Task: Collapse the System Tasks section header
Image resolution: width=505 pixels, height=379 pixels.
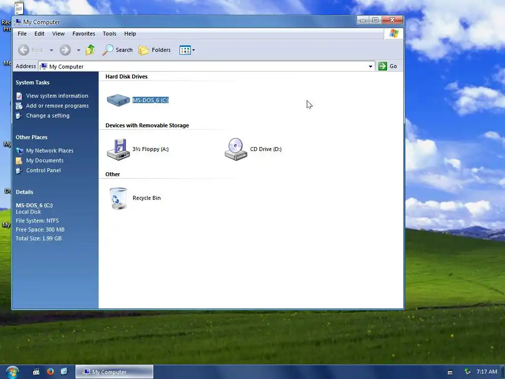Action: tap(33, 82)
